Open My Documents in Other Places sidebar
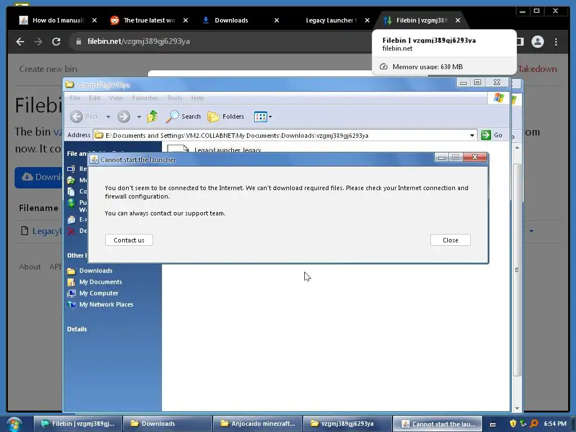Image resolution: width=576 pixels, height=432 pixels. pyautogui.click(x=101, y=282)
